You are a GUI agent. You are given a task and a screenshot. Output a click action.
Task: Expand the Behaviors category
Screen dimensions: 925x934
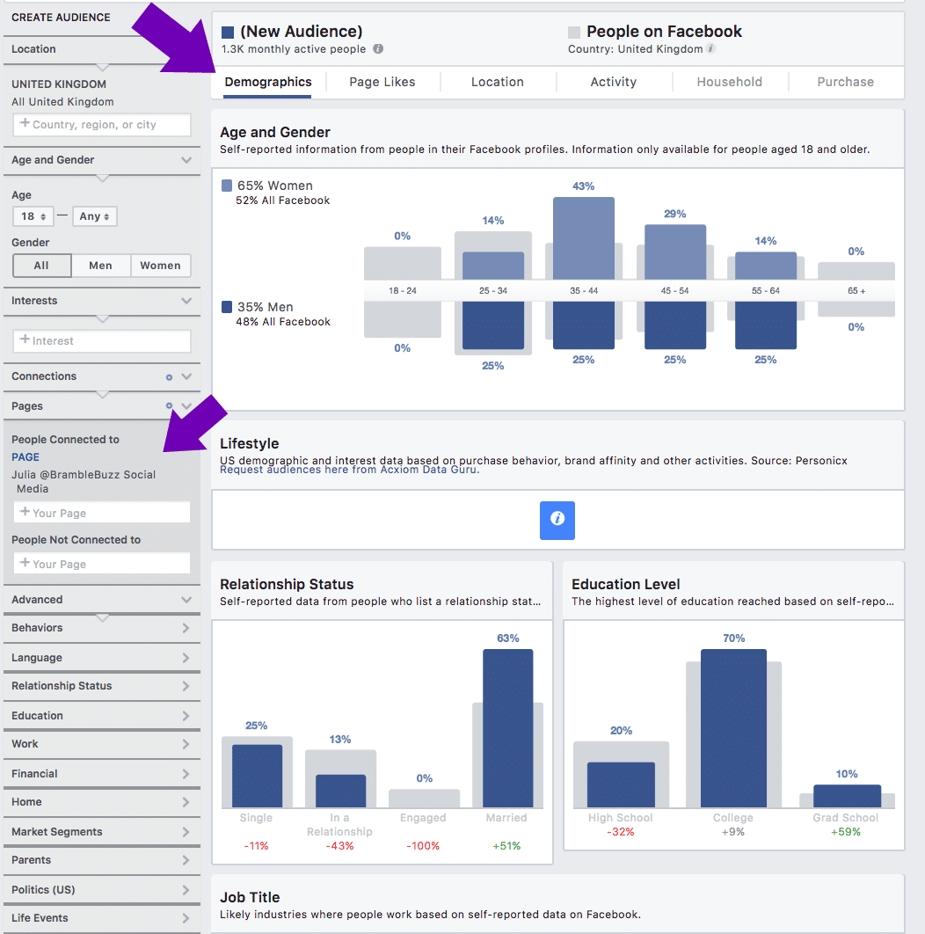point(102,628)
